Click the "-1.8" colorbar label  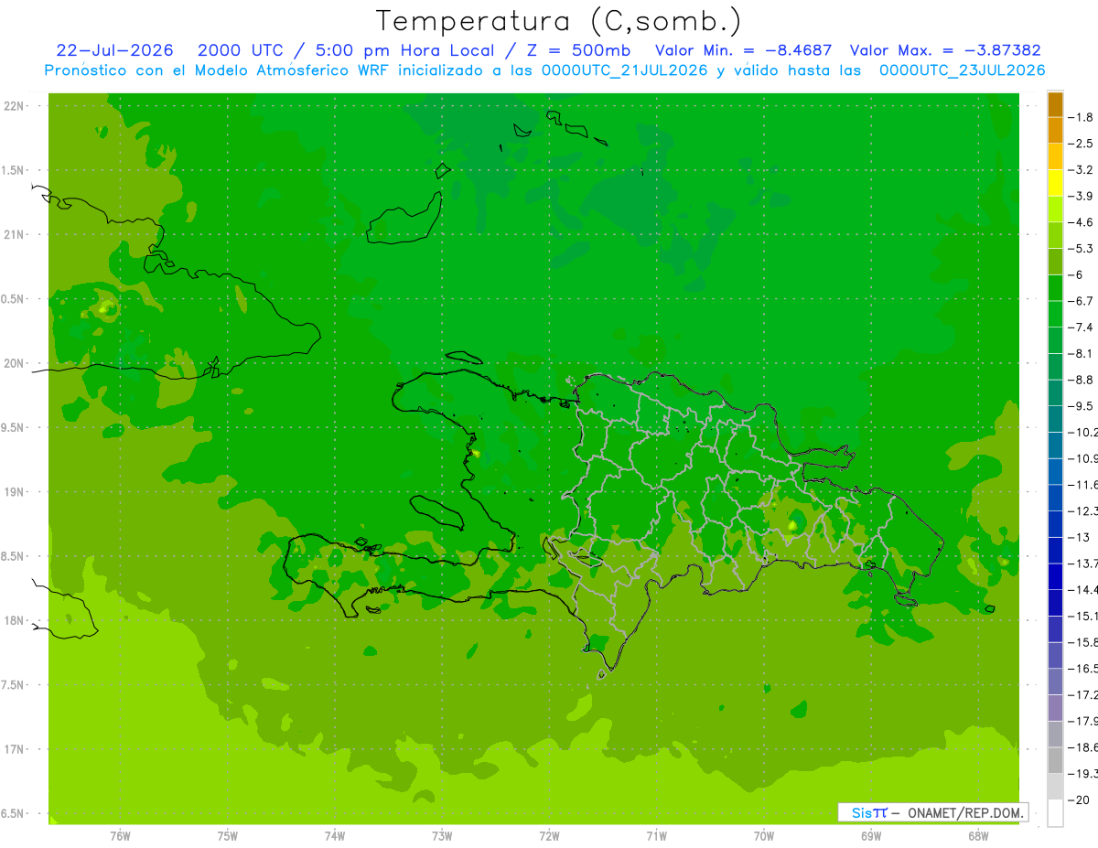click(1081, 117)
